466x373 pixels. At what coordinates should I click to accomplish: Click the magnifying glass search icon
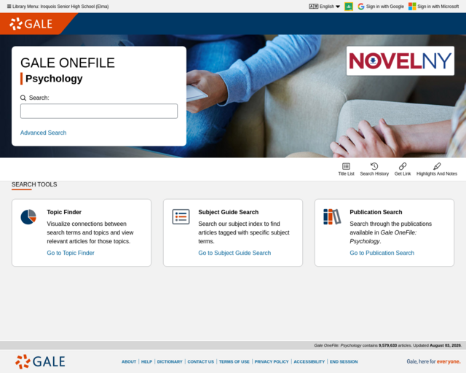[x=23, y=98]
